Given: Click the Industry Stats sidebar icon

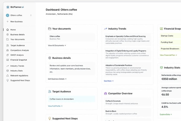Looking at the screenshot, I should [8, 71].
